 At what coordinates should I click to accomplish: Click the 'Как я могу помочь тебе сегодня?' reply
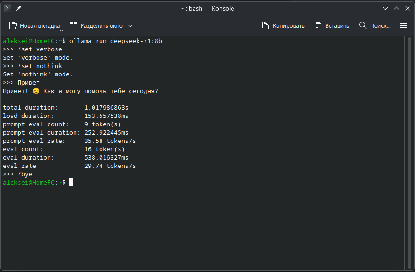[101, 91]
